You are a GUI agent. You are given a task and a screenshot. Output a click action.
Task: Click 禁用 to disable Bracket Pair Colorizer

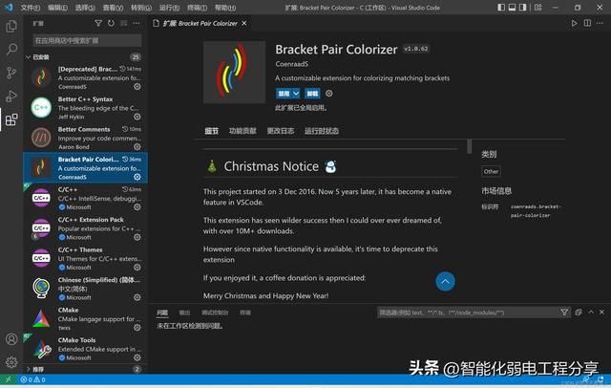[x=284, y=94]
